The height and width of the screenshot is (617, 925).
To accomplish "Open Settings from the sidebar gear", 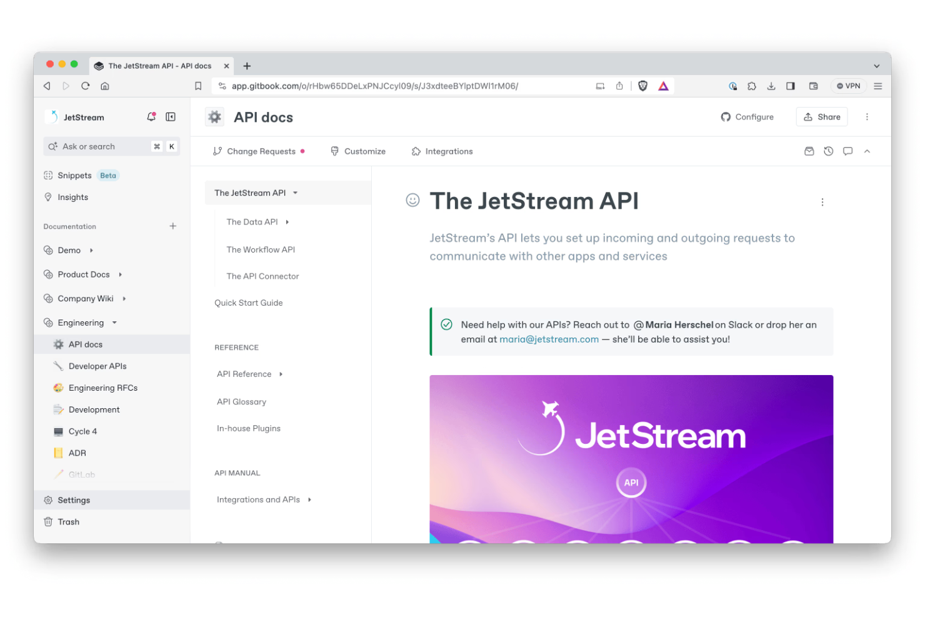I will pyautogui.click(x=73, y=499).
